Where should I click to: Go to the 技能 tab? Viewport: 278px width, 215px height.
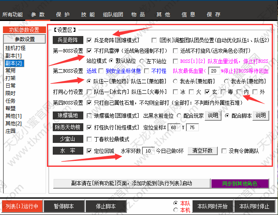88,15
